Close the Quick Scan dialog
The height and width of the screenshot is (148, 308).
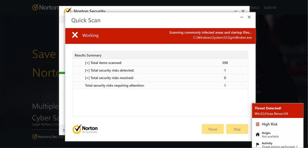249,17
